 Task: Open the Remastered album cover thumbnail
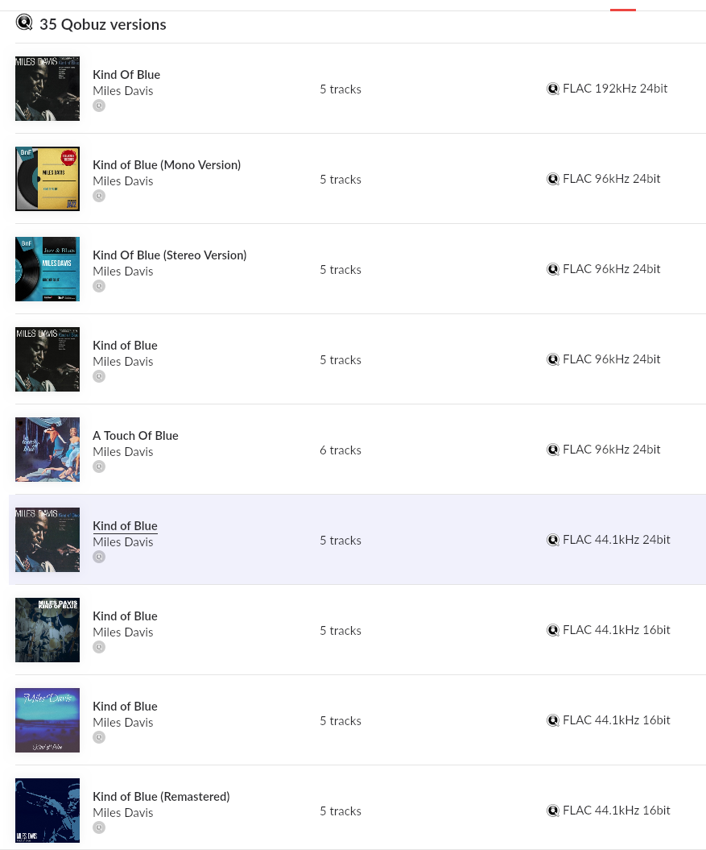(47, 811)
